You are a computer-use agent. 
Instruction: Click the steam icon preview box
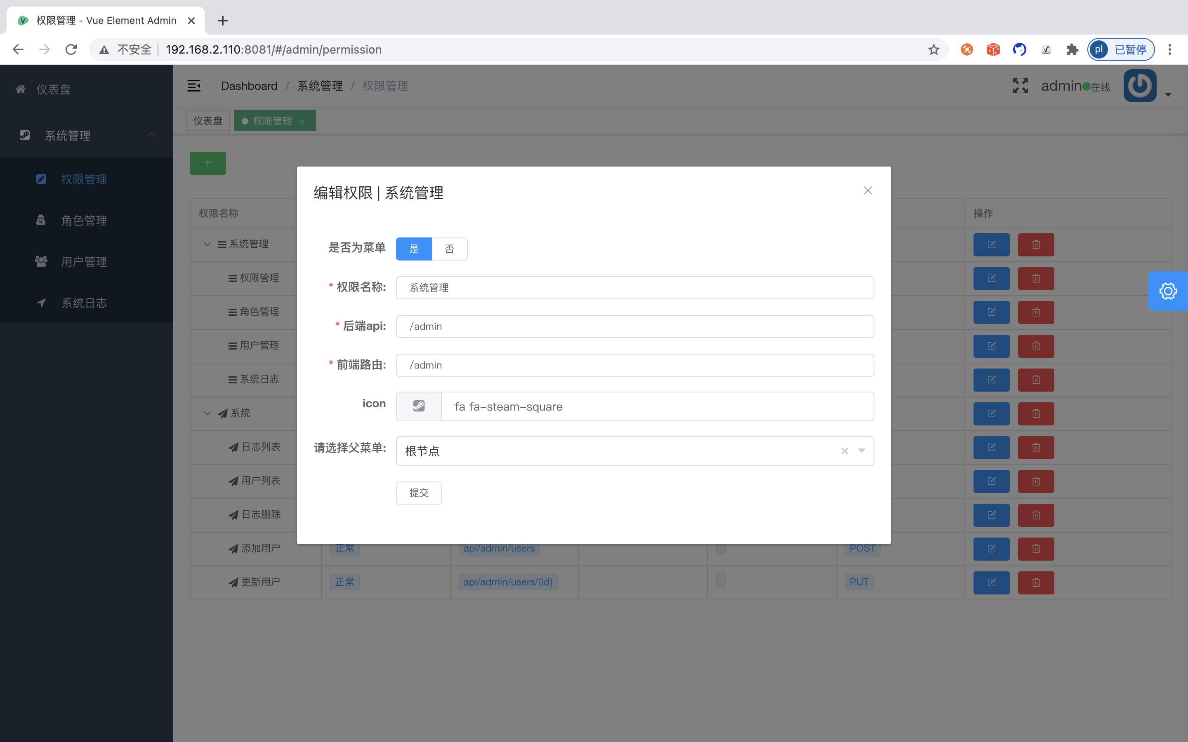(419, 406)
